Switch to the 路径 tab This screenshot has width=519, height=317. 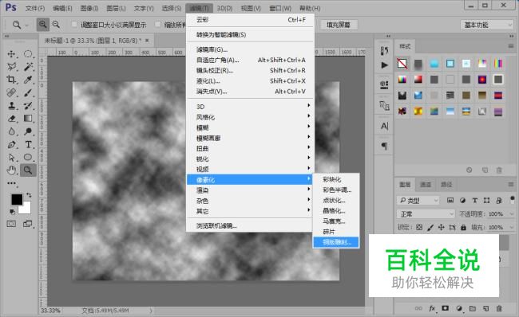446,184
